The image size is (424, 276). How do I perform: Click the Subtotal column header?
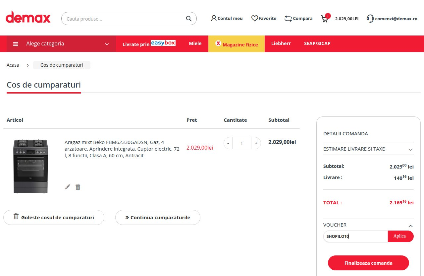pyautogui.click(x=279, y=120)
